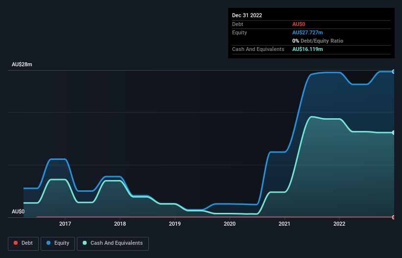The image size is (402, 258).
Task: Click the AU$0 y-axis label
Action: [x=18, y=211]
